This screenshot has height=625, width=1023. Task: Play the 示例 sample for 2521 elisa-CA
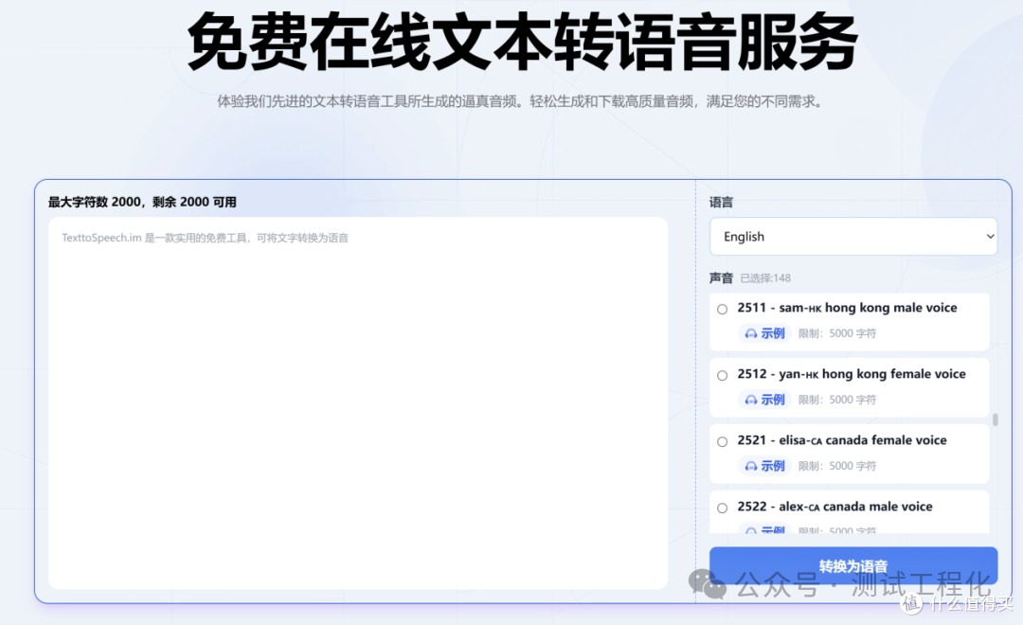coord(764,466)
